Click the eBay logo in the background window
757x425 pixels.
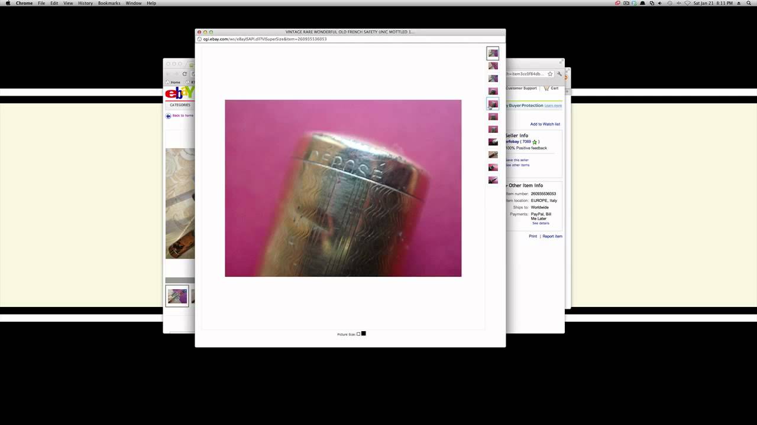click(180, 93)
